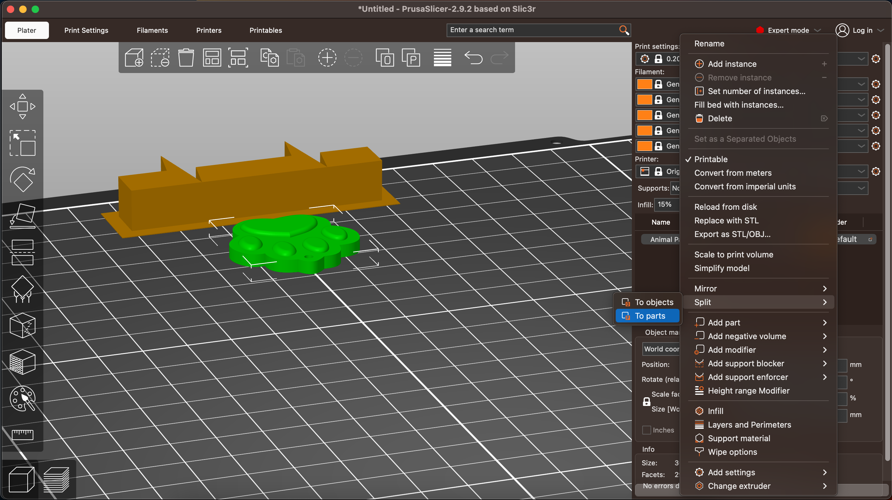Choose Delete in context menu

point(758,118)
